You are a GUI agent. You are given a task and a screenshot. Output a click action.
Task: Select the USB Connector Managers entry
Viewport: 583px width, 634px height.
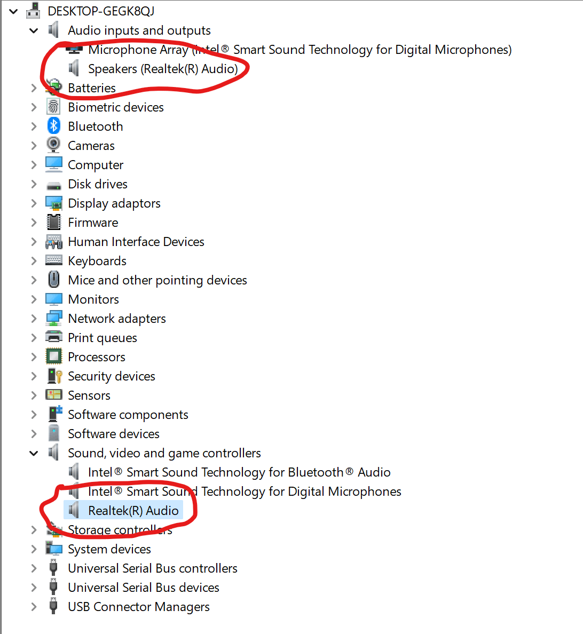click(138, 606)
